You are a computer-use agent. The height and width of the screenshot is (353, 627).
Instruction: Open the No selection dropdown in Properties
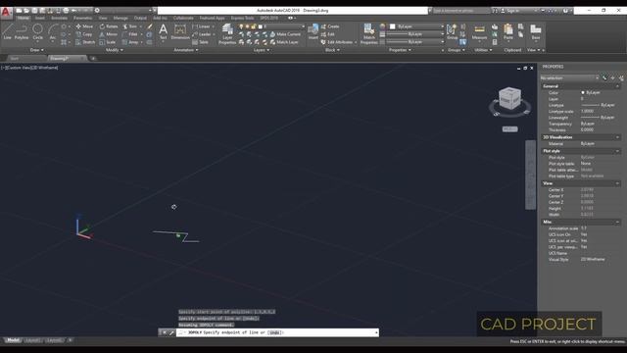click(x=569, y=78)
